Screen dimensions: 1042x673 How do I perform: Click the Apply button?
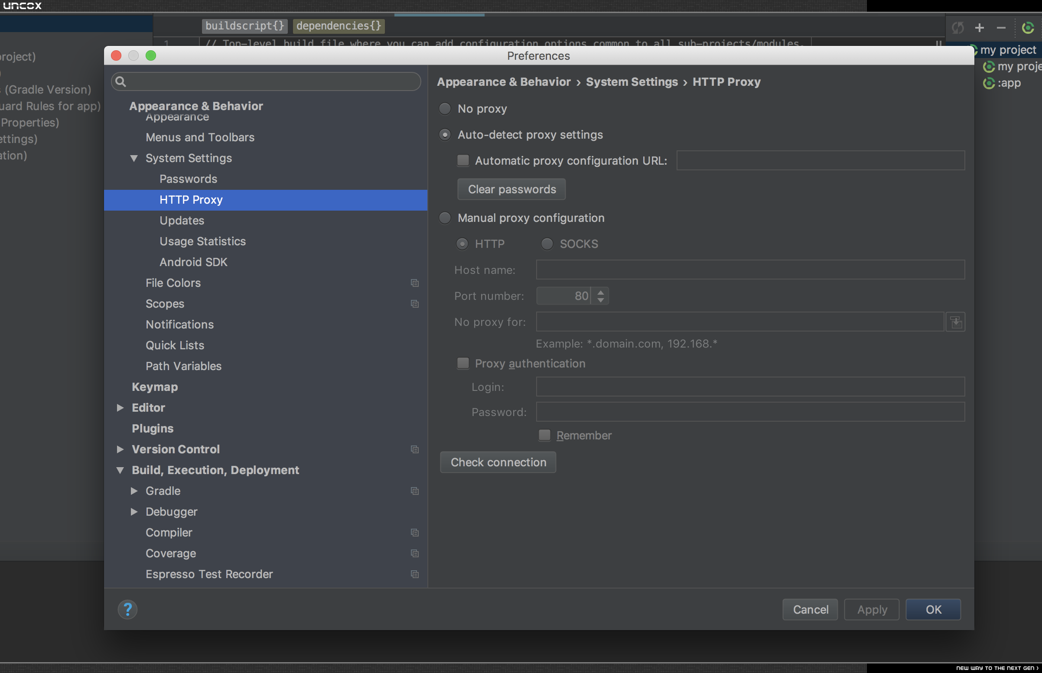(872, 609)
